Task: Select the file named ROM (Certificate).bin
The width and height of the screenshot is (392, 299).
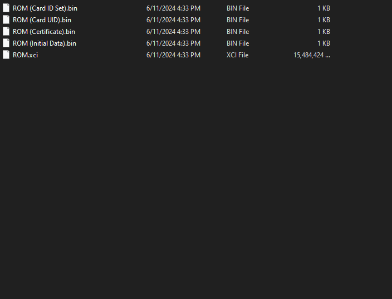Action: click(x=44, y=32)
